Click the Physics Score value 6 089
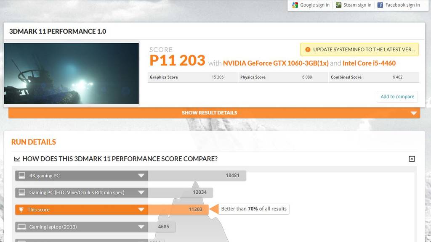Screen dimensions: 431x242 click(307, 77)
